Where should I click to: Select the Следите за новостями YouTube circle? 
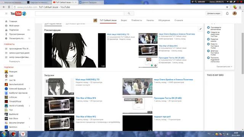pyautogui.click(x=209, y=32)
